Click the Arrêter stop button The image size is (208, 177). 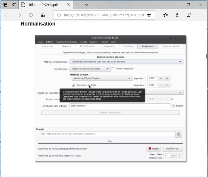pyautogui.click(x=154, y=148)
